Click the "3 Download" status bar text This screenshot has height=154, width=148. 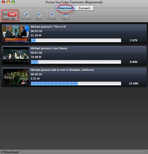10,152
